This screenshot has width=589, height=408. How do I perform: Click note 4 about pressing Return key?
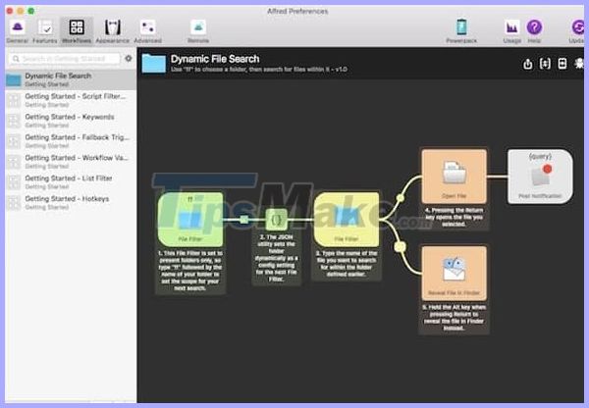click(455, 217)
